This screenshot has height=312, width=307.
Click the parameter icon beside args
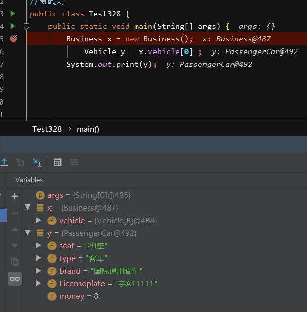[x=40, y=195]
